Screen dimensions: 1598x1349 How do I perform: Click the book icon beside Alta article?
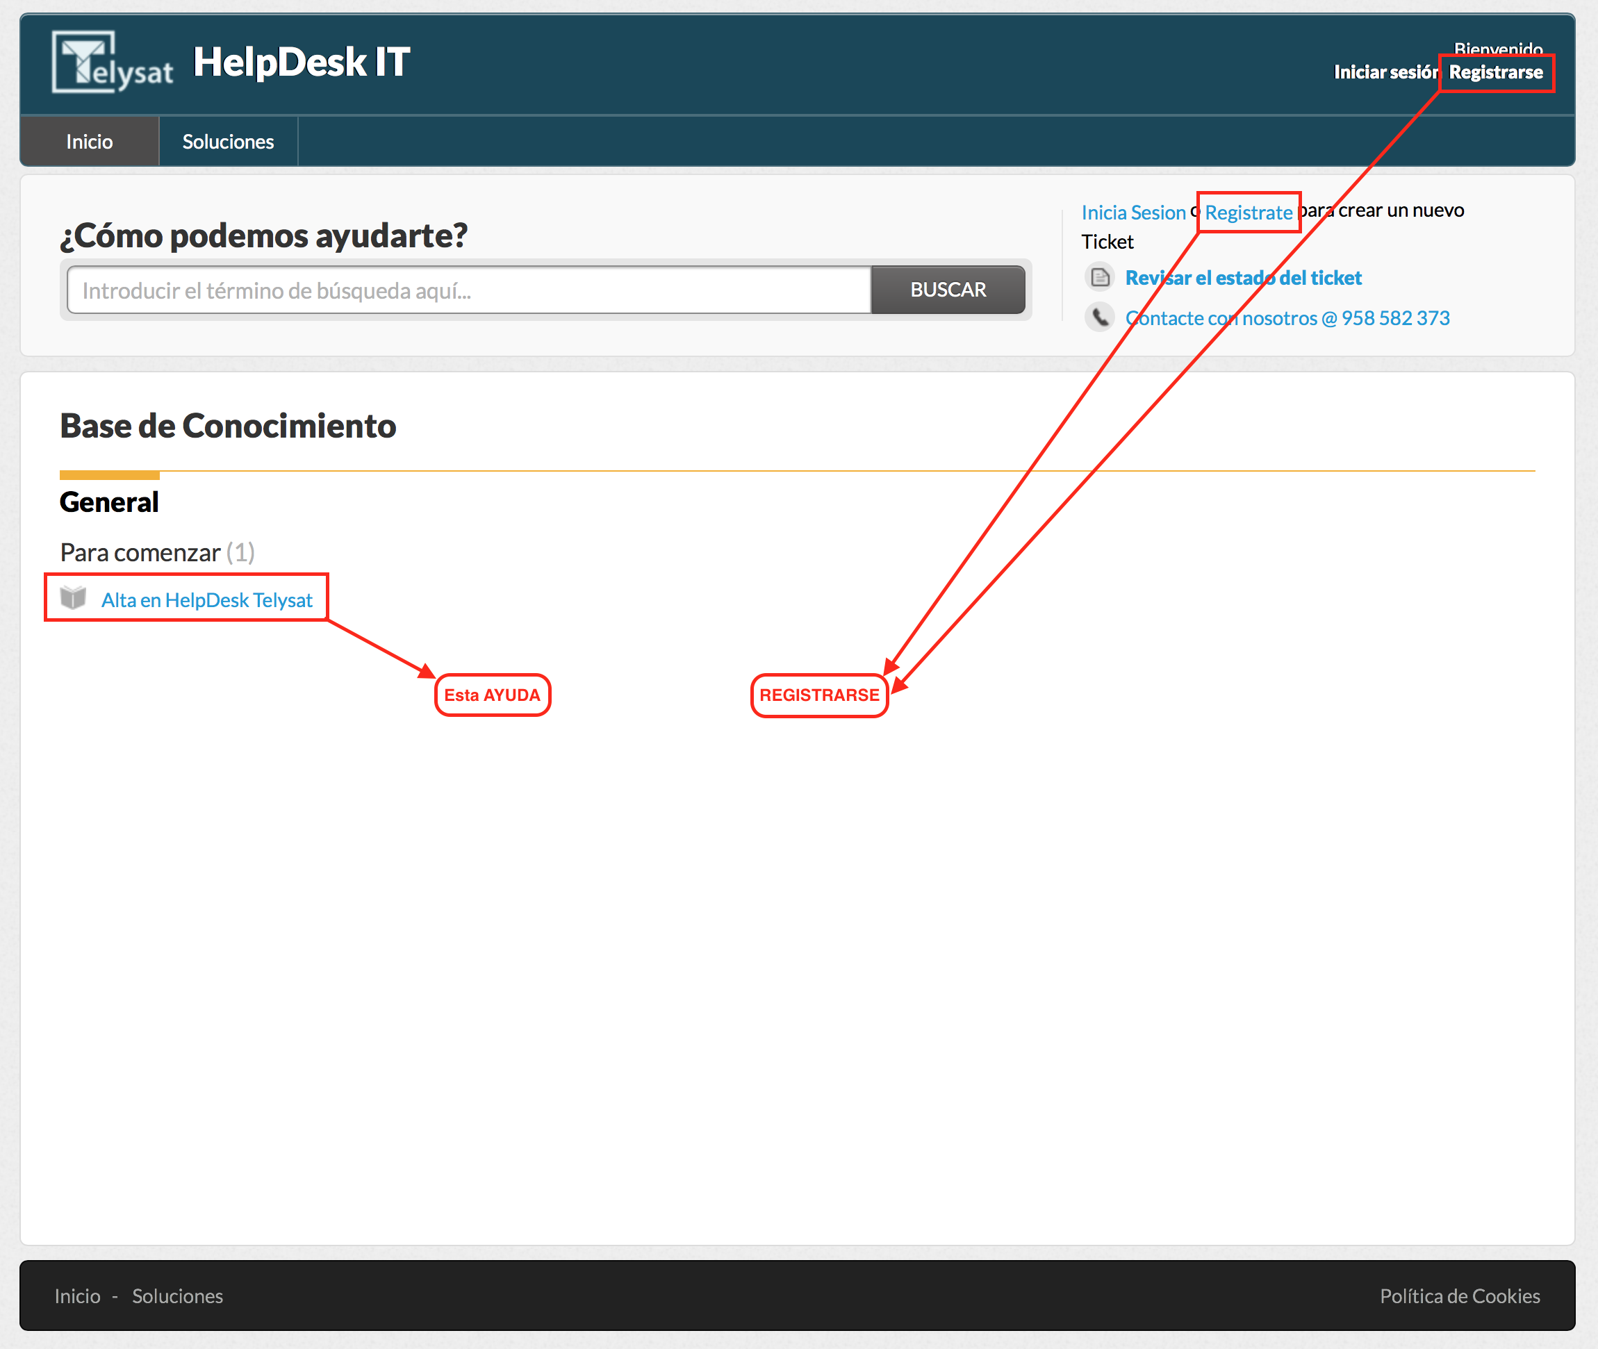(74, 598)
